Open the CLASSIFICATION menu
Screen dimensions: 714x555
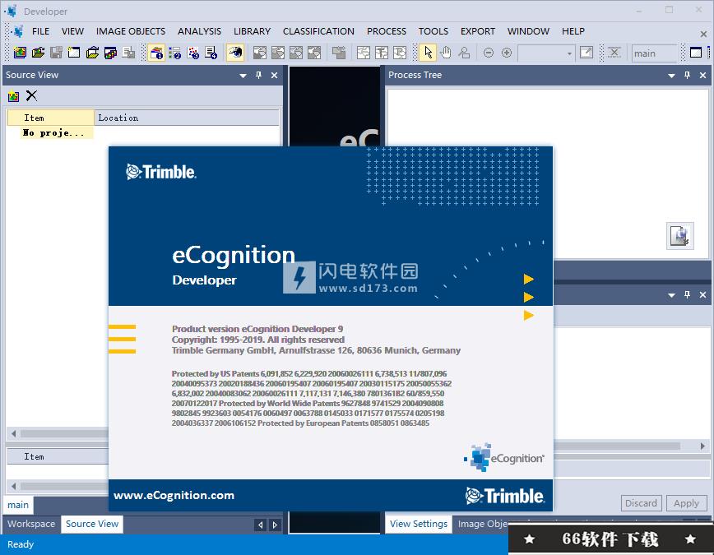[x=319, y=31]
